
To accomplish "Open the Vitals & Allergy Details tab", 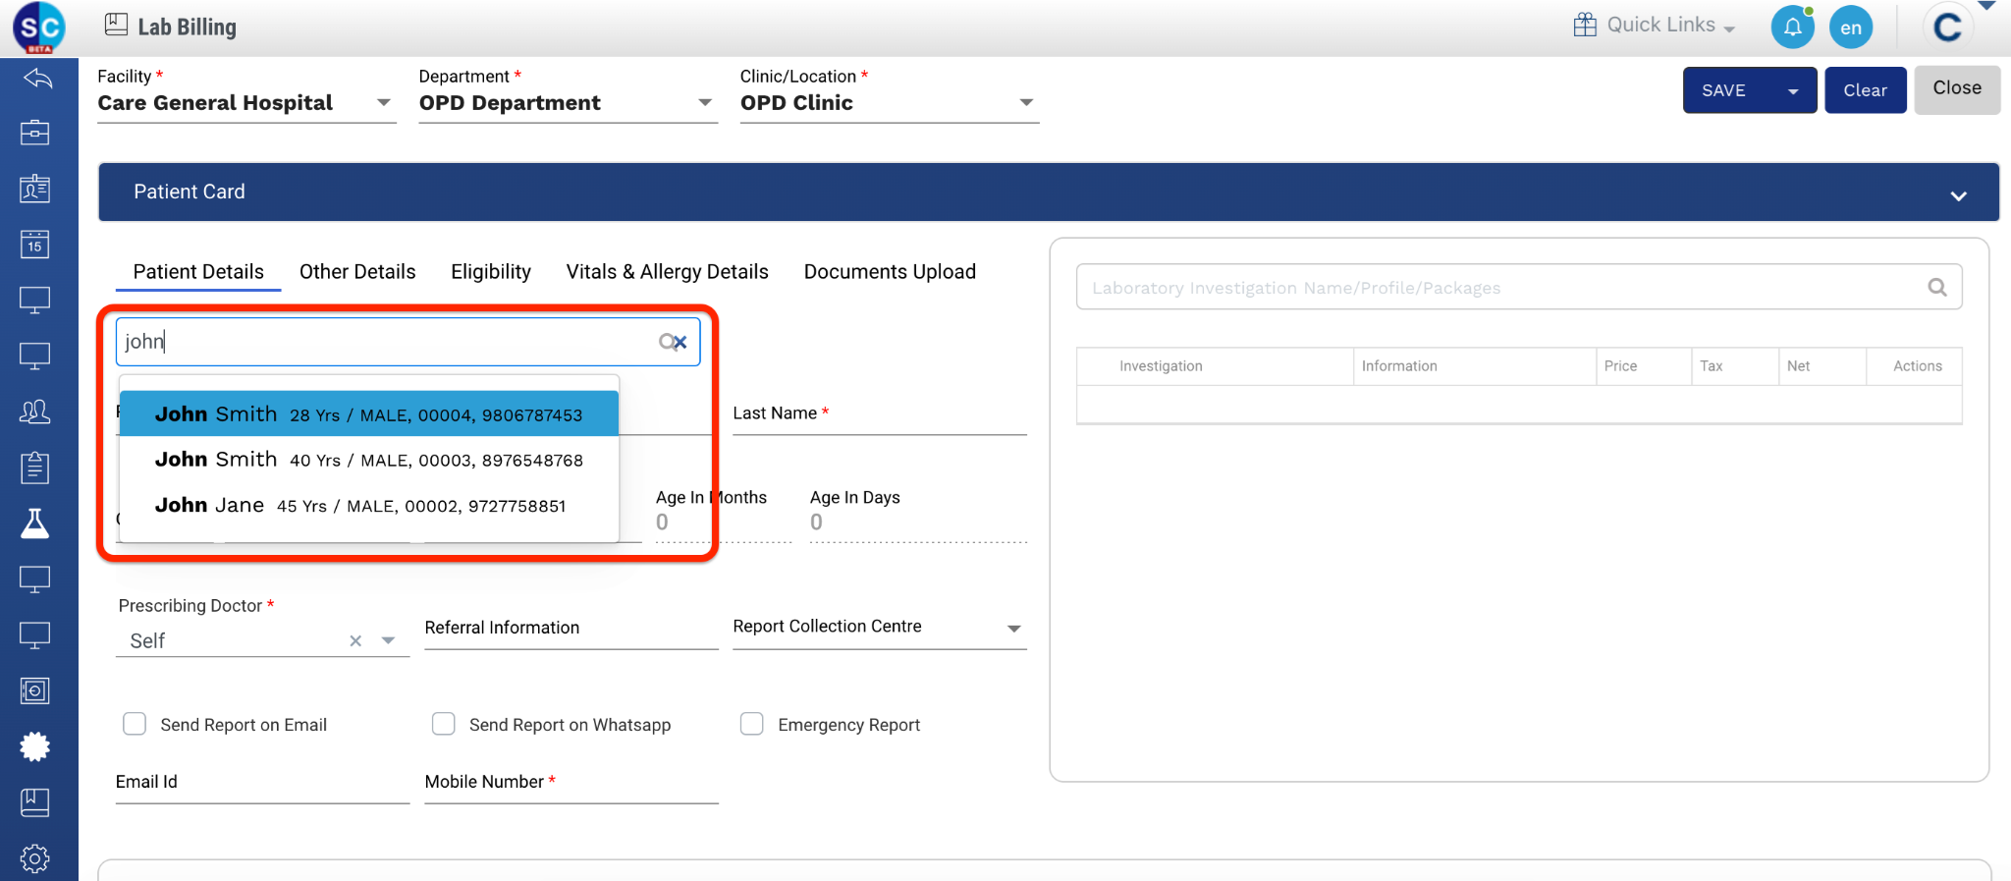I will click(x=667, y=272).
